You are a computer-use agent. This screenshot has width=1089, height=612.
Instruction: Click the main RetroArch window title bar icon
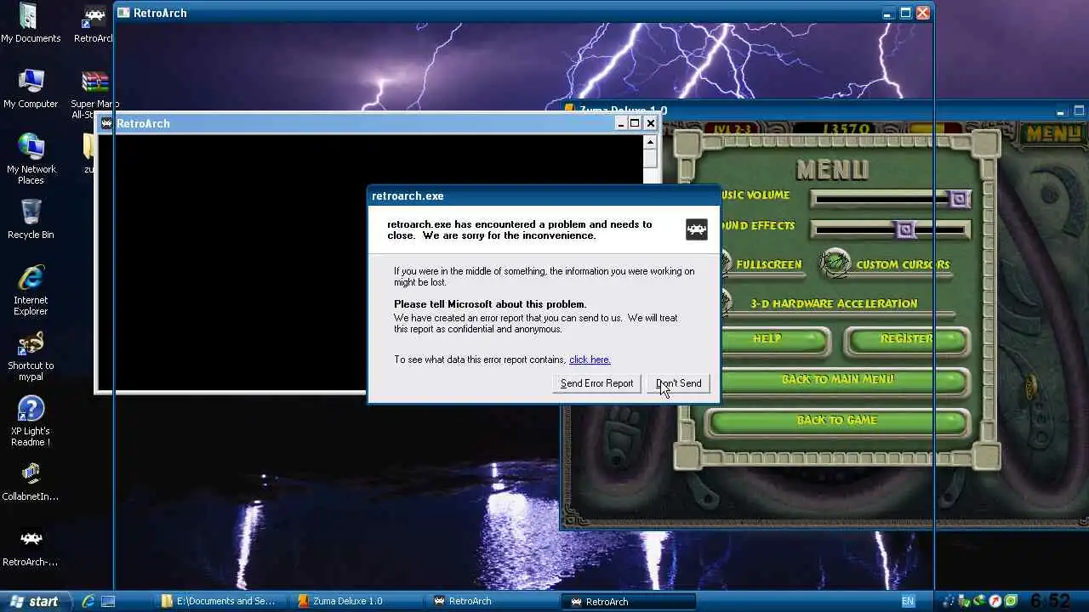pos(123,13)
